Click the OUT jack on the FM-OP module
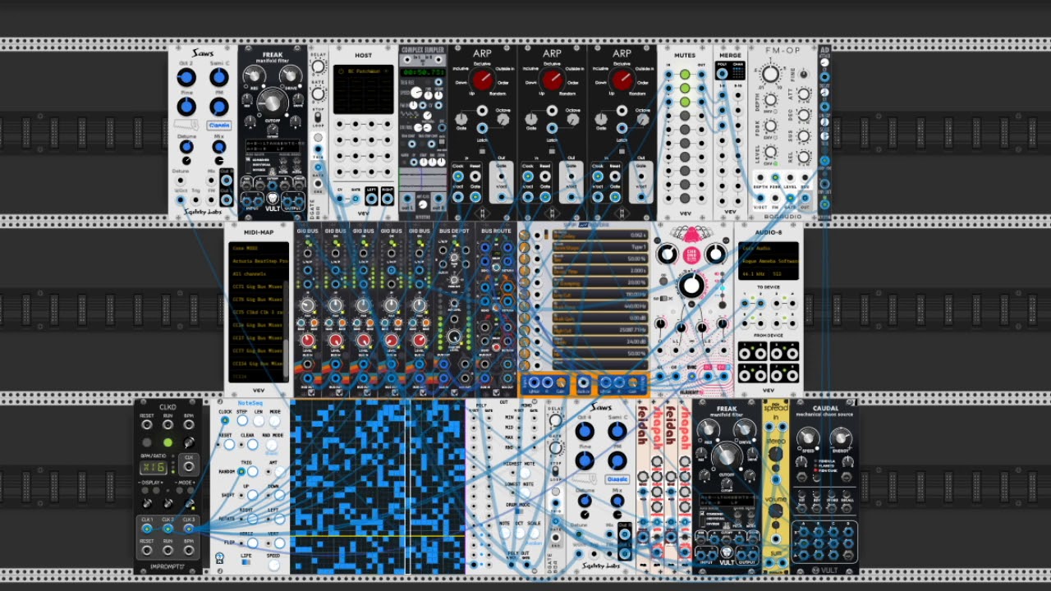This screenshot has width=1051, height=591. [x=805, y=198]
